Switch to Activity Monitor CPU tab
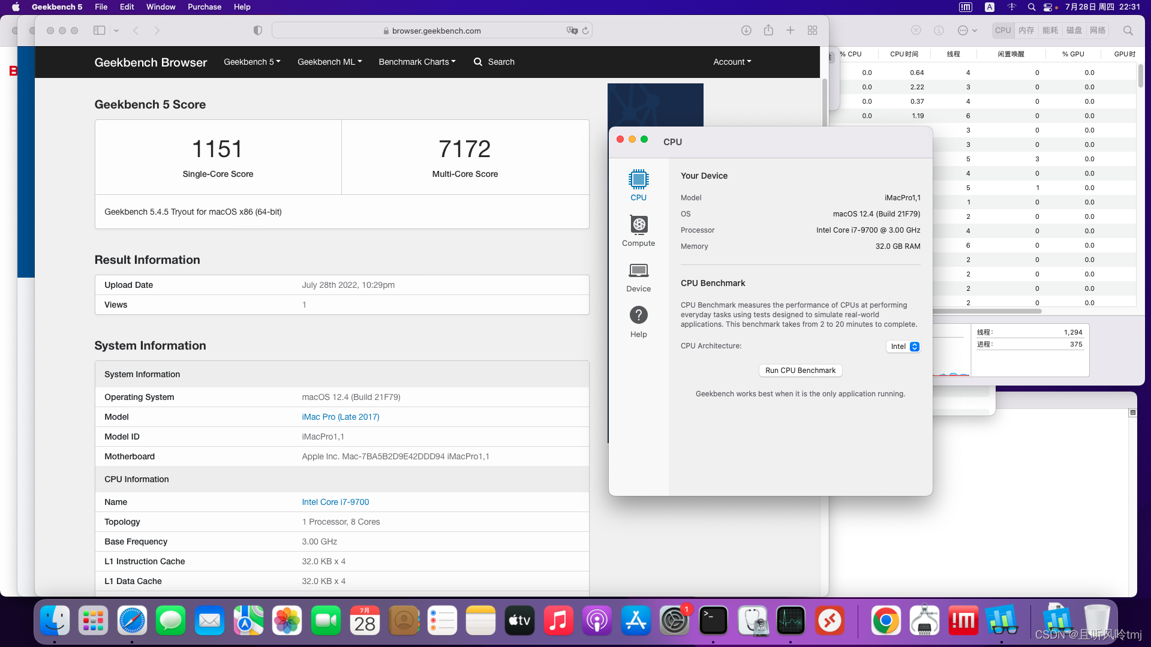The width and height of the screenshot is (1151, 647). [x=1003, y=31]
